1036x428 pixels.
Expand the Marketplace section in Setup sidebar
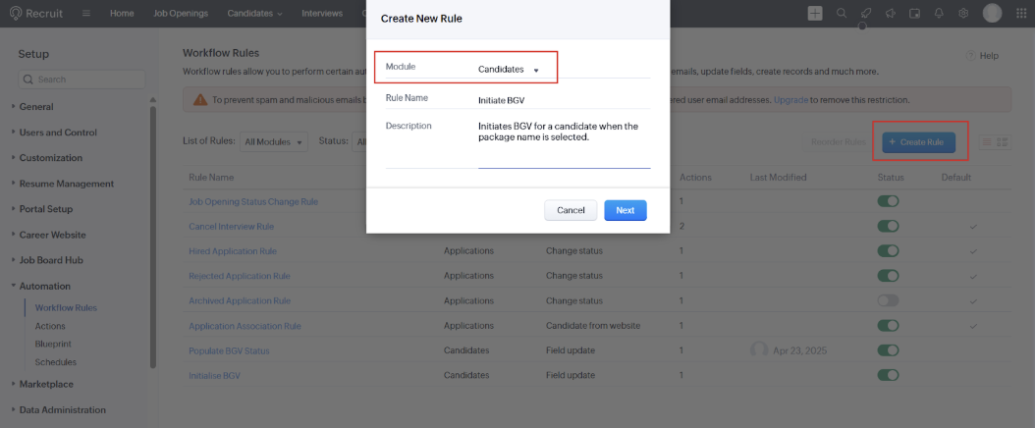coord(45,384)
